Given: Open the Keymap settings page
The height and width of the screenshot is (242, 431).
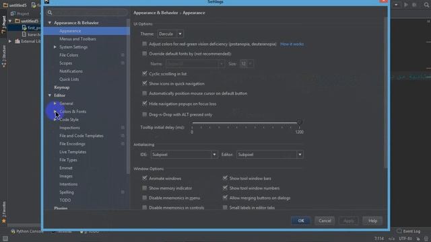Looking at the screenshot, I should [x=61, y=87].
